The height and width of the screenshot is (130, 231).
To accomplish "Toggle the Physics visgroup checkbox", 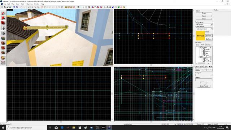I will (204, 55).
